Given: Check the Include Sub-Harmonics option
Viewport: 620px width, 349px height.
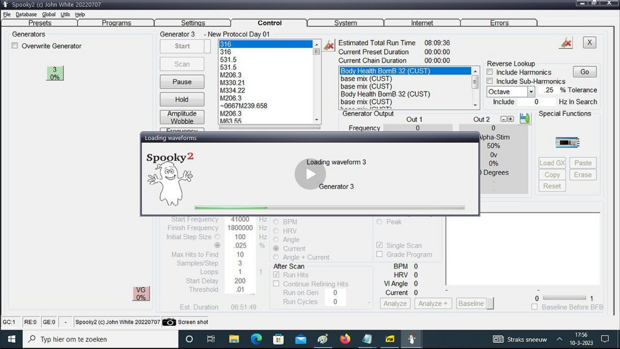Looking at the screenshot, I should click(490, 81).
